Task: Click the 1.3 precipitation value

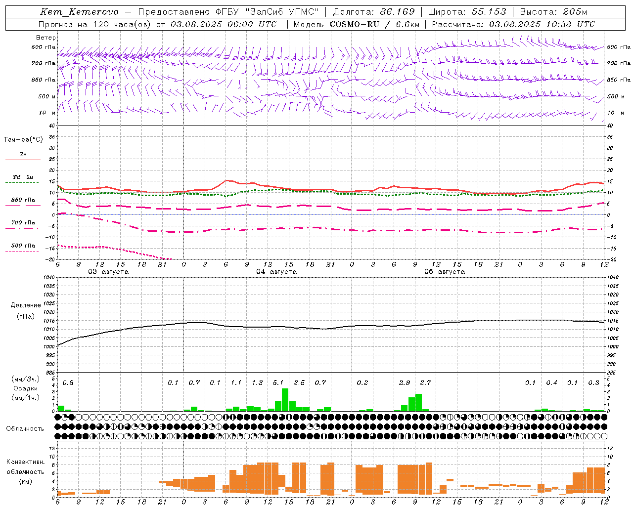Action: pyautogui.click(x=257, y=383)
